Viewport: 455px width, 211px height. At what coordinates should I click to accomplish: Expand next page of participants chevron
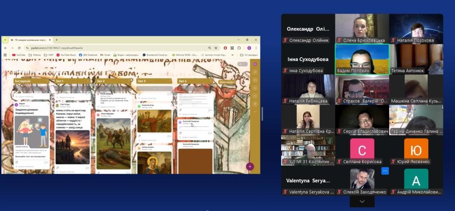362,201
